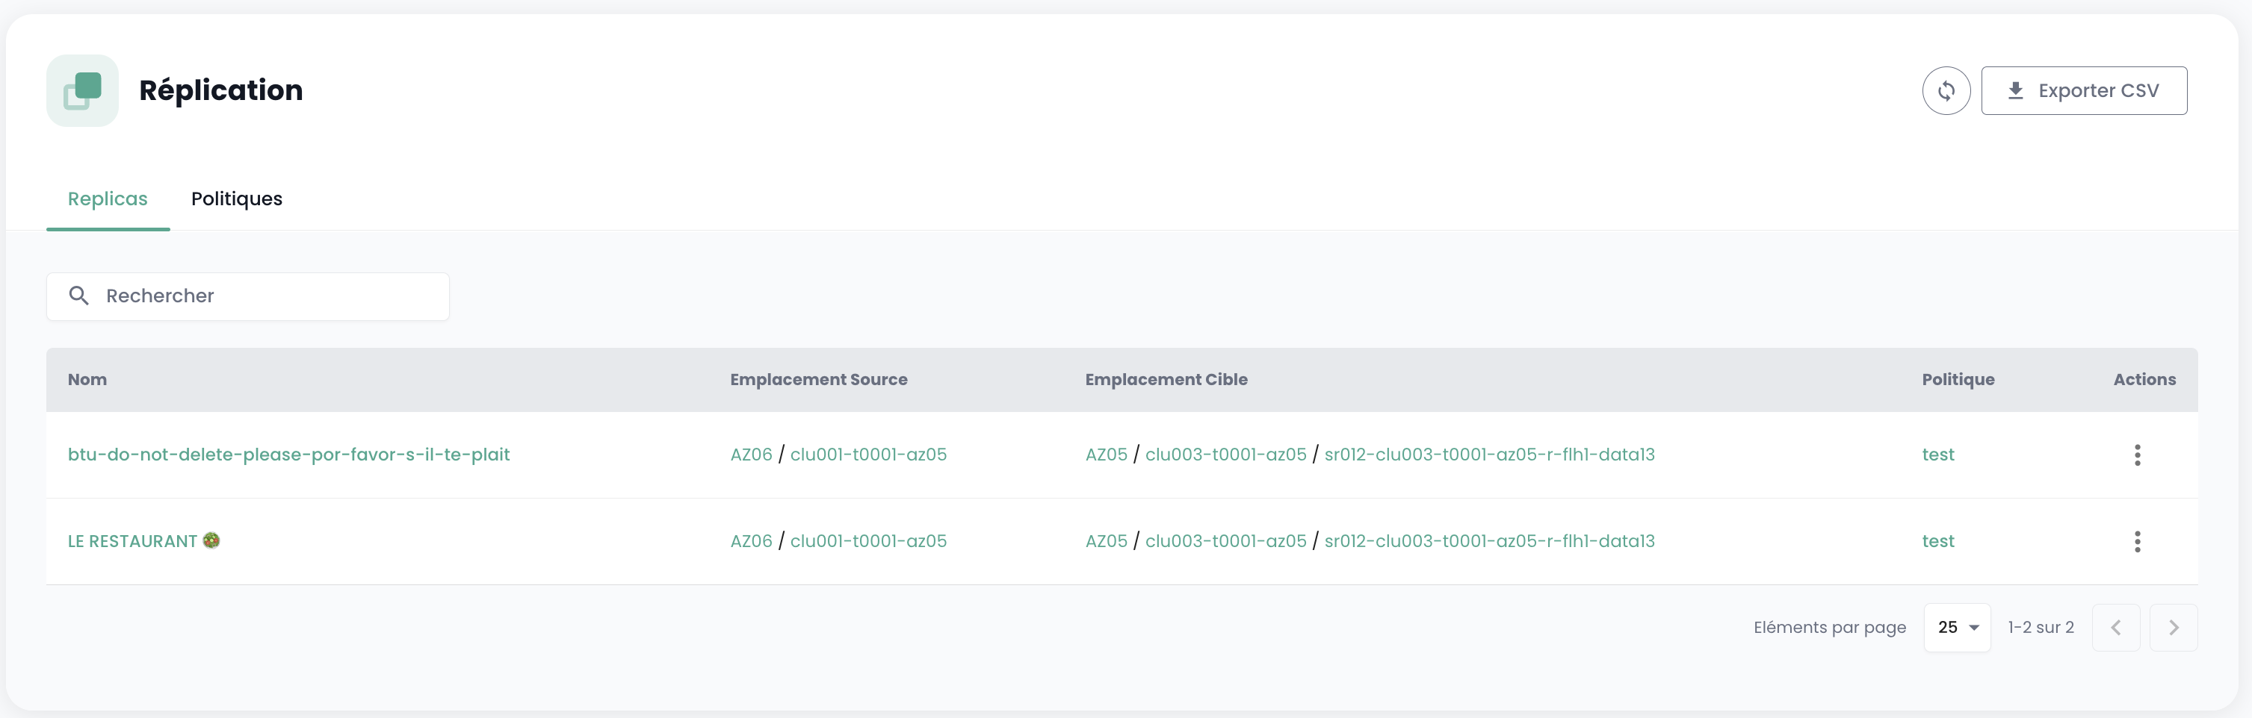Click clu003-t0001-az05 target in second row
The width and height of the screenshot is (2252, 718).
pos(1225,542)
